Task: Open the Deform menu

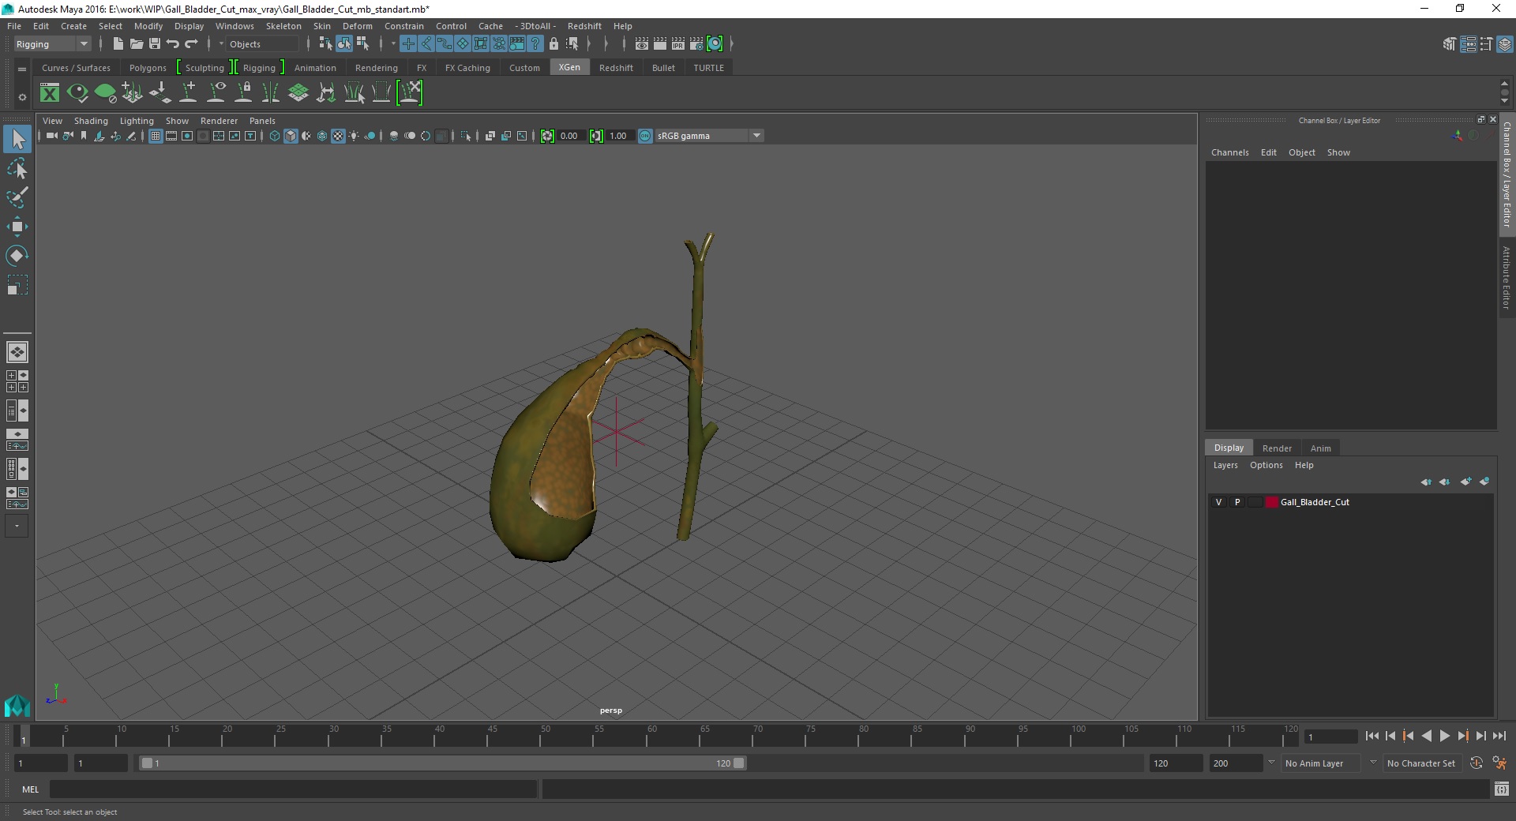Action: pos(357,26)
